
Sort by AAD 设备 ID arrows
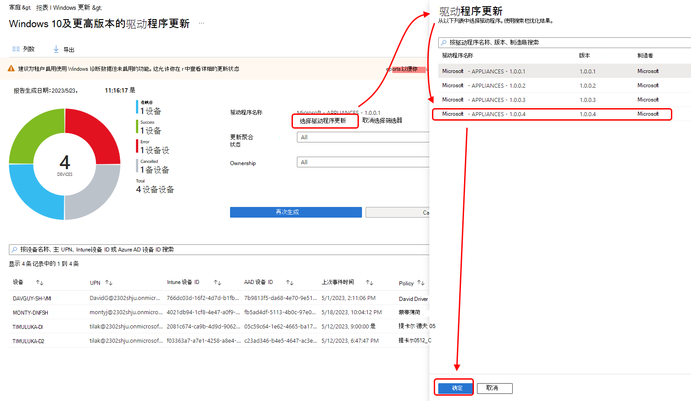(x=290, y=283)
